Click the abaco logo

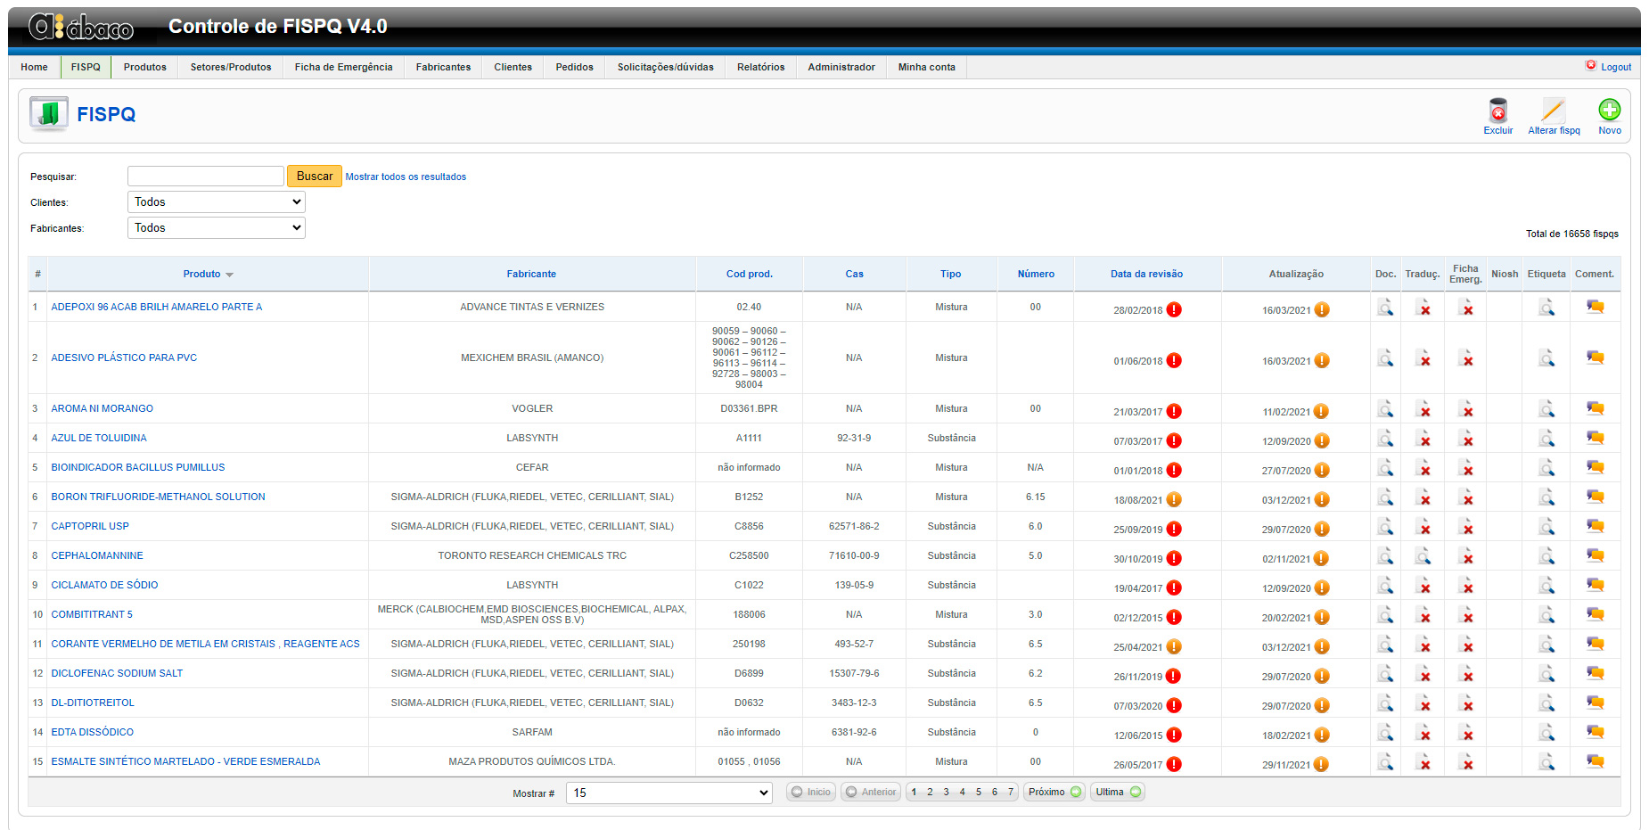pyautogui.click(x=81, y=28)
